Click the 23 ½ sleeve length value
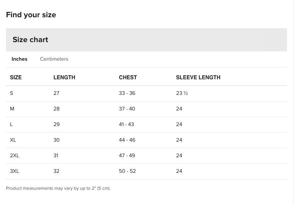This screenshot has height=204, width=294. pos(182,93)
